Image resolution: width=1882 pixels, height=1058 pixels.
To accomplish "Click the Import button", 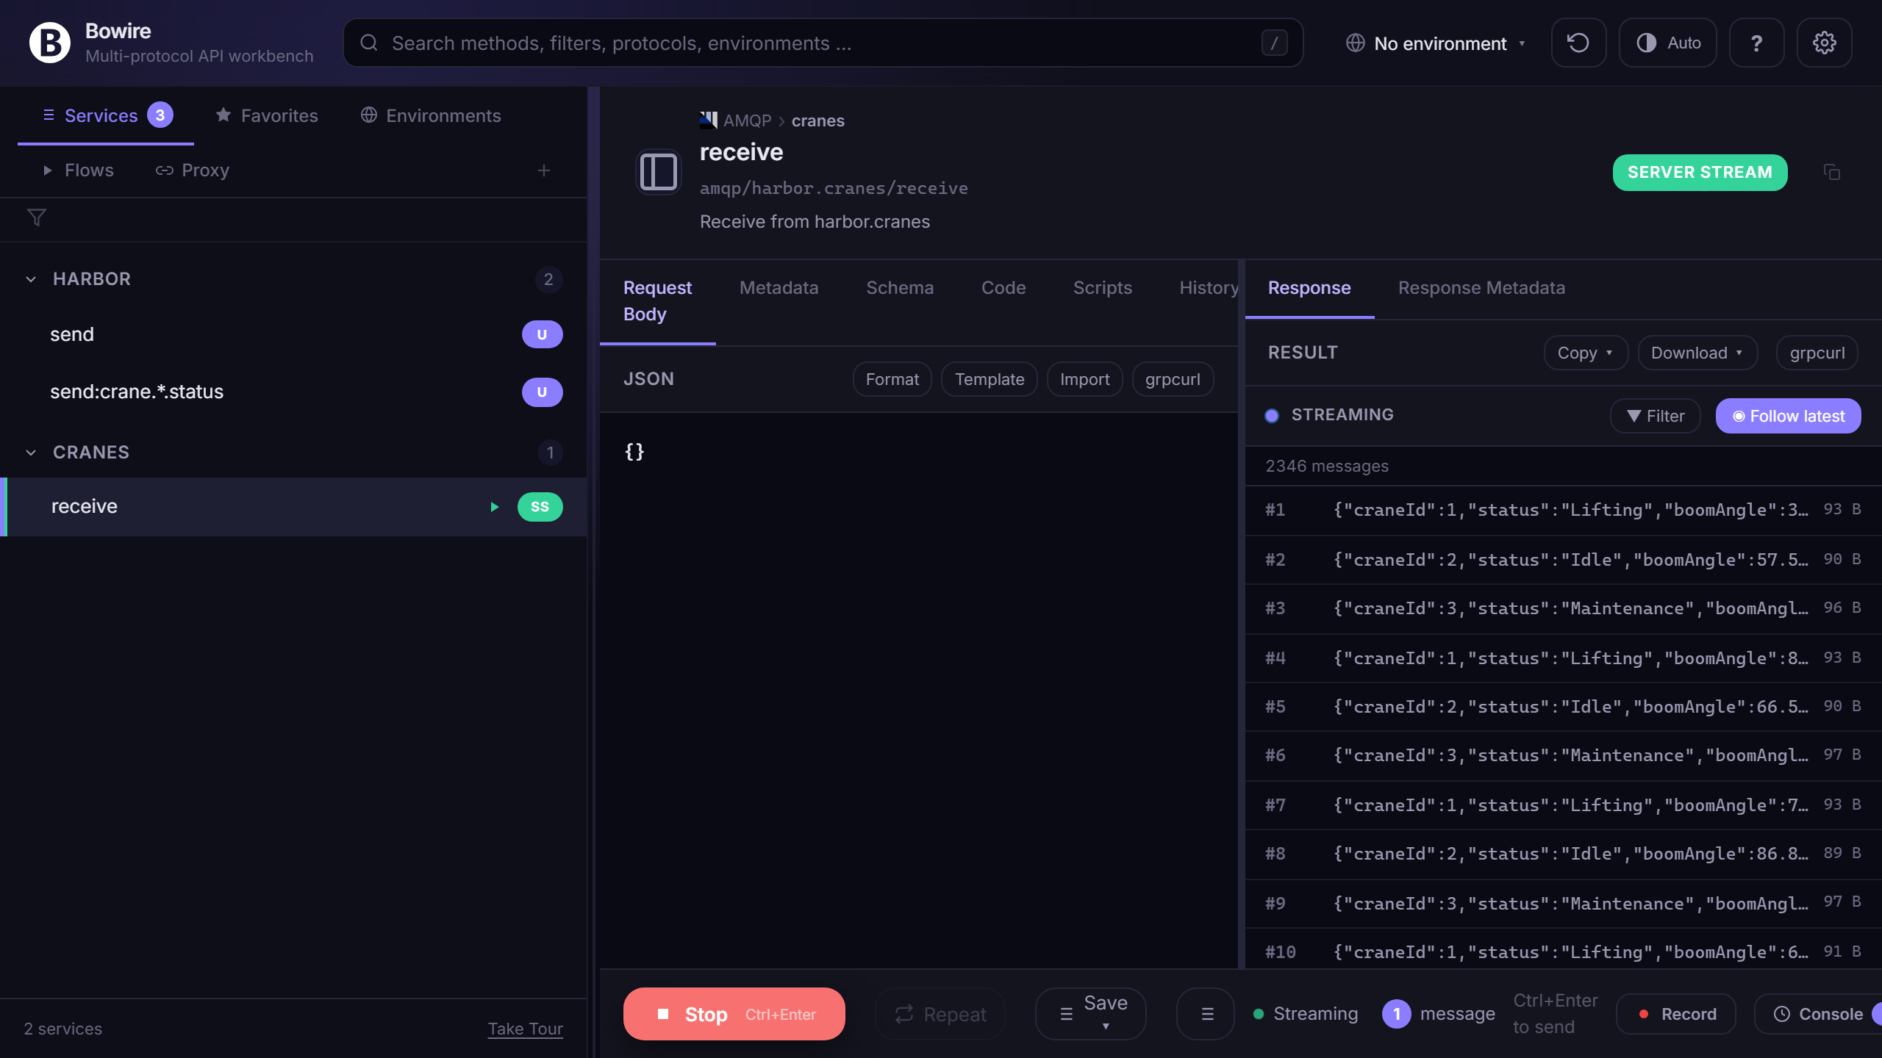I will 1085,379.
